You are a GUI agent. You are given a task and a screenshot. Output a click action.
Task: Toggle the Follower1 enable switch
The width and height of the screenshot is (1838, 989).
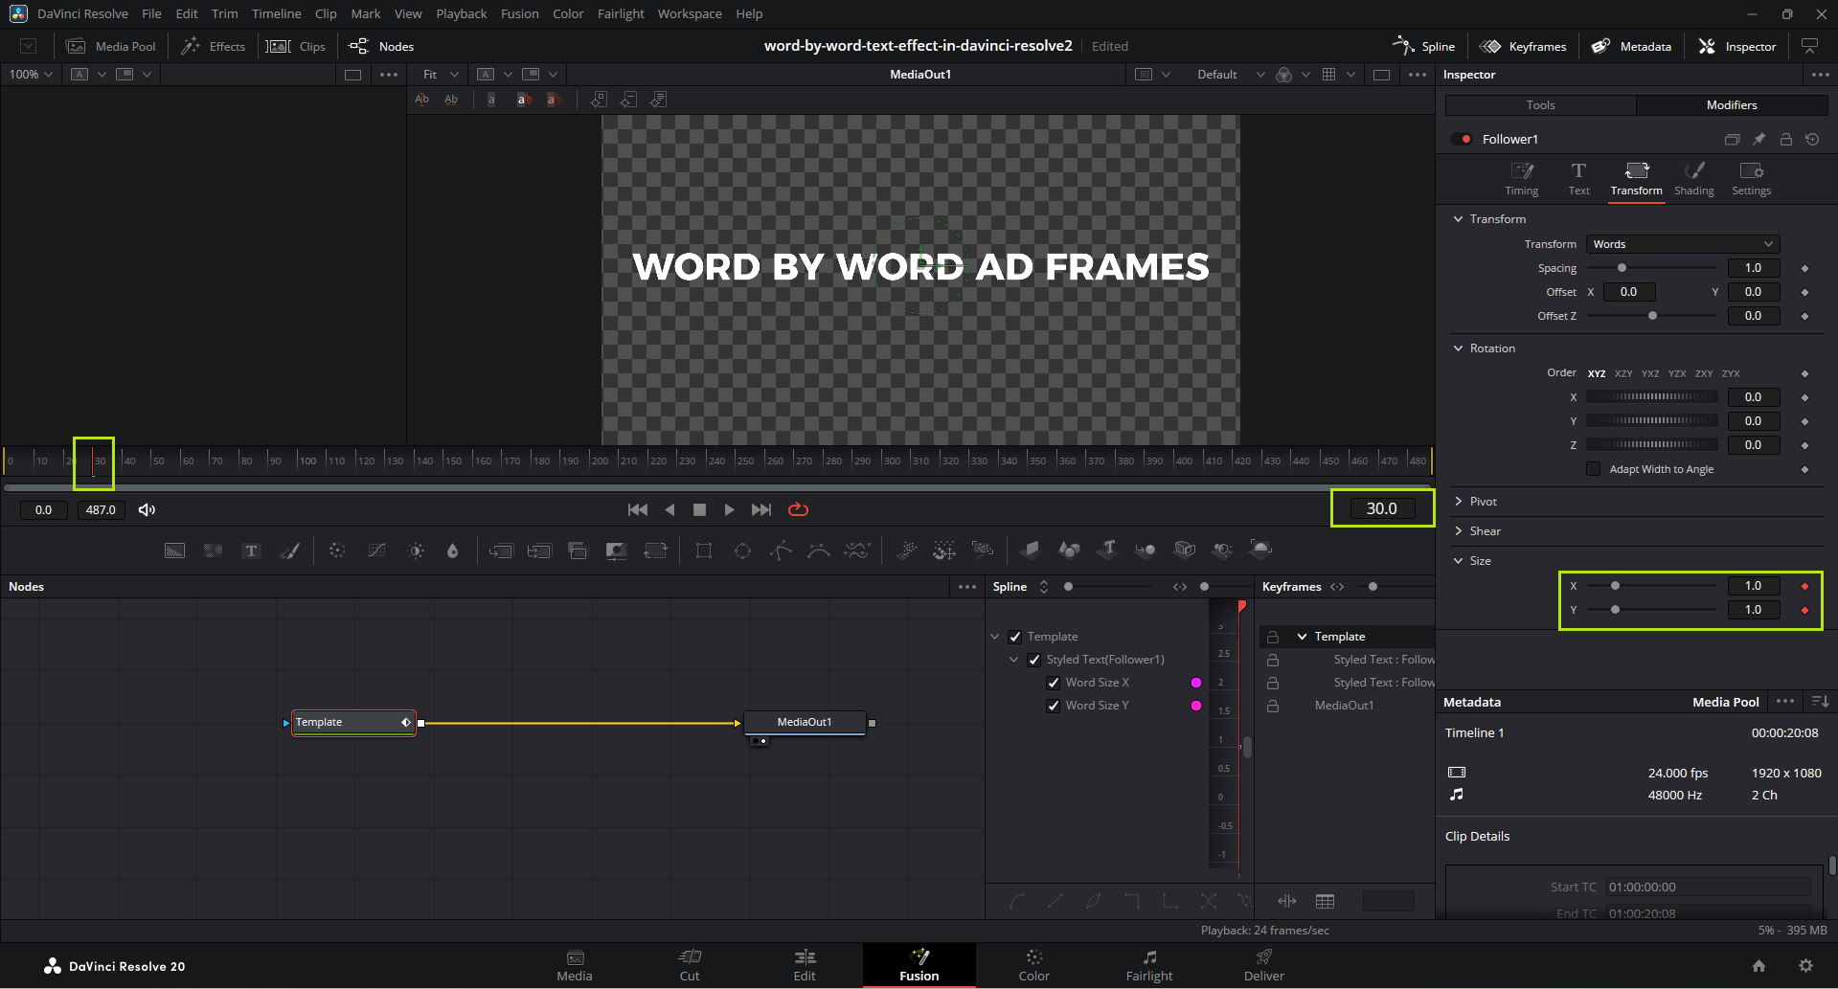point(1462,139)
